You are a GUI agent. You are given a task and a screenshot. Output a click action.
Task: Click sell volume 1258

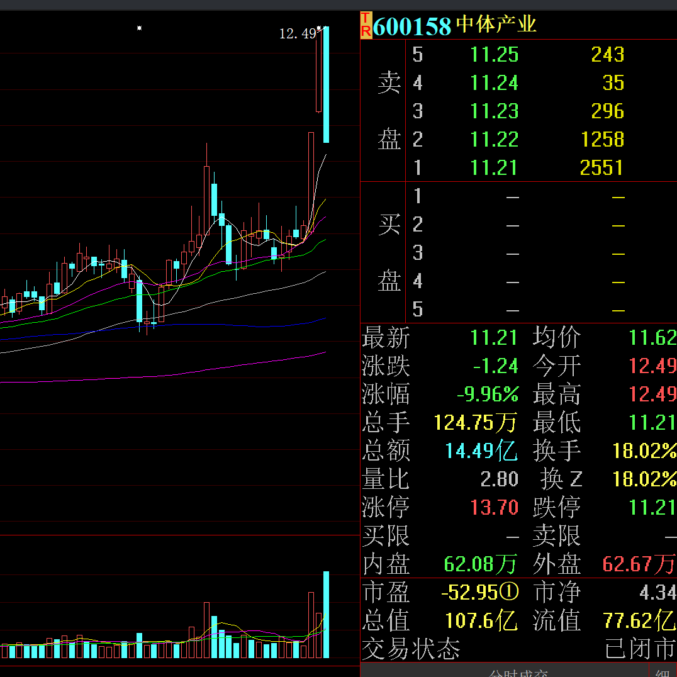pyautogui.click(x=602, y=140)
